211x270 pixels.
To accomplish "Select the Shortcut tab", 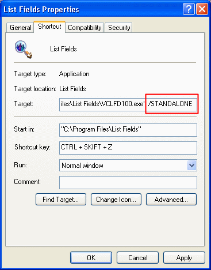I will pos(49,27).
